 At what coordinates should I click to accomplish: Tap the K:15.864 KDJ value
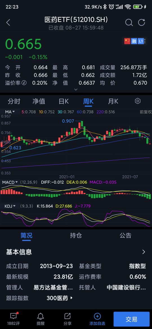pyautogui.click(x=45, y=206)
